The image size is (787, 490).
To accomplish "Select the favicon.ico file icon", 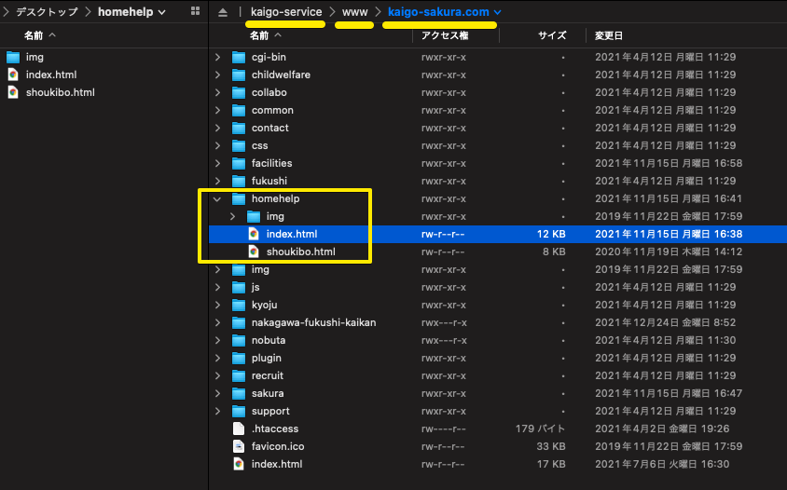I will (x=239, y=446).
